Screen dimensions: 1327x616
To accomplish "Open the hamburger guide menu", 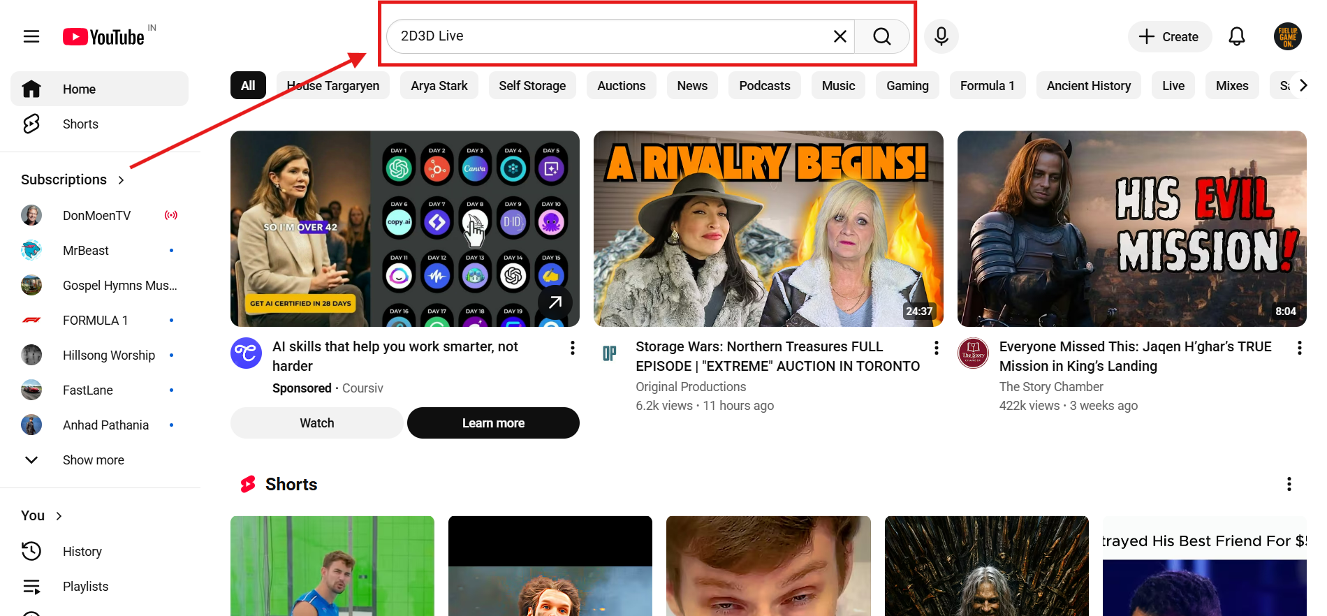I will [x=31, y=36].
